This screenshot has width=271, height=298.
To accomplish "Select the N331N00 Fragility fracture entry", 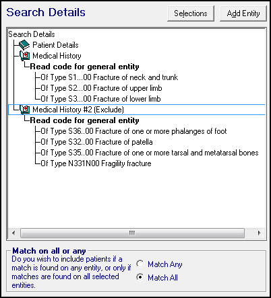I will pos(96,163).
